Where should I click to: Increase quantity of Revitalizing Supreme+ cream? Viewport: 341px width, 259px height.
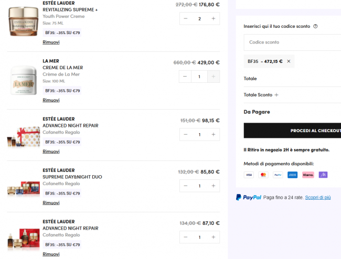(213, 19)
